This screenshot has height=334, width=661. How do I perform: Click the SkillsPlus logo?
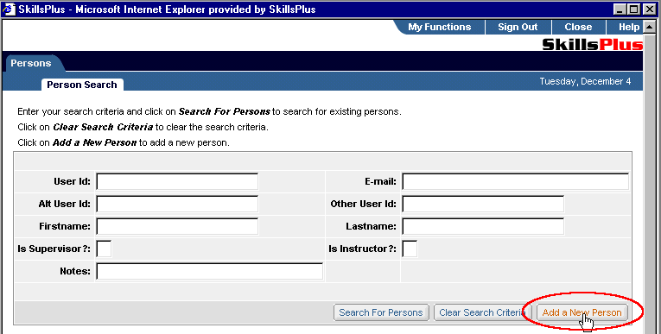592,44
